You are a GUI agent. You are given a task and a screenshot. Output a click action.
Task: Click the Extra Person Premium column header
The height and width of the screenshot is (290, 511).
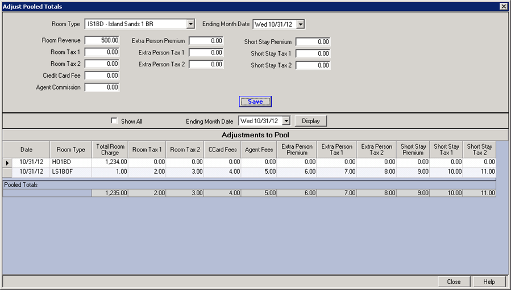click(297, 149)
